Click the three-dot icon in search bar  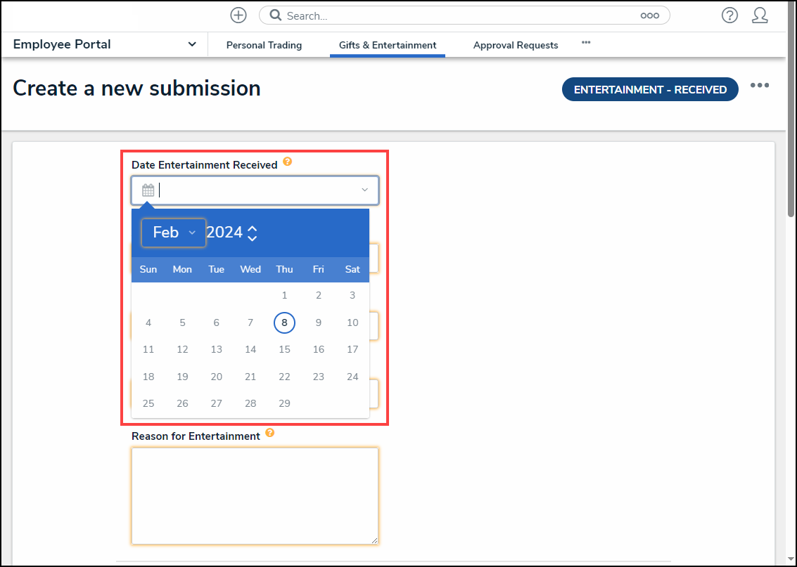coord(649,15)
